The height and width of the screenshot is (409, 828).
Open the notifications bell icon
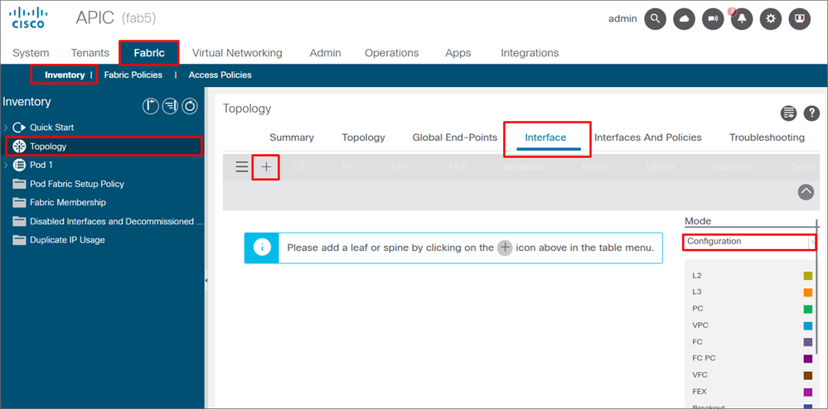click(x=742, y=19)
